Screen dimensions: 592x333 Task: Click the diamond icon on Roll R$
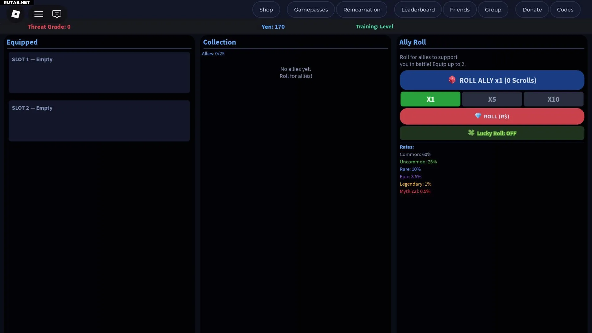pos(478,116)
